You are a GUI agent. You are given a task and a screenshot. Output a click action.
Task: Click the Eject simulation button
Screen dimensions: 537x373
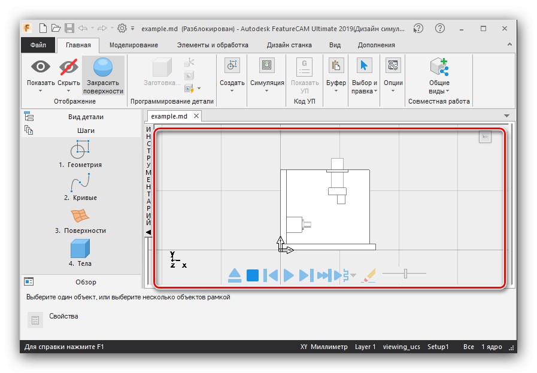pyautogui.click(x=235, y=275)
